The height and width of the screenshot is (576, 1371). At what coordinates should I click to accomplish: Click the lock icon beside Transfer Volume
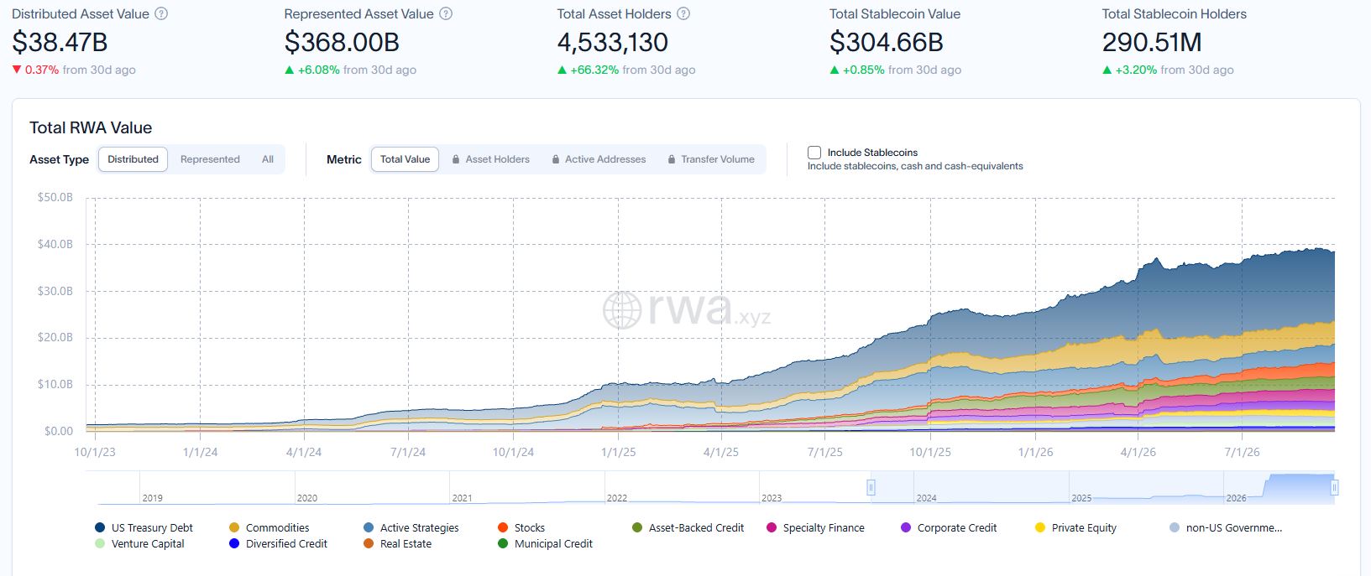pos(672,159)
